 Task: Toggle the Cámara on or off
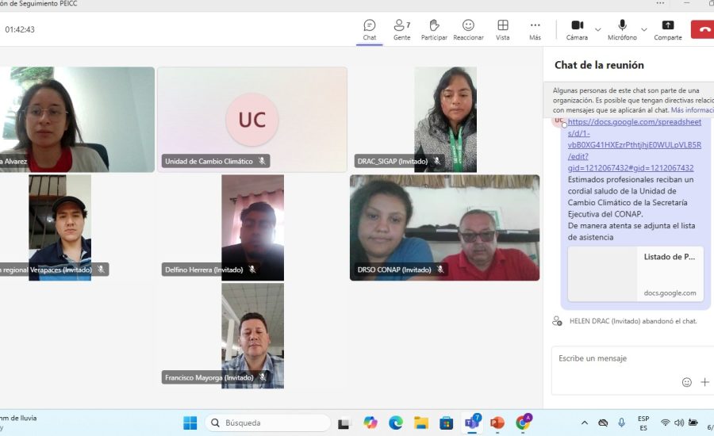pos(577,29)
